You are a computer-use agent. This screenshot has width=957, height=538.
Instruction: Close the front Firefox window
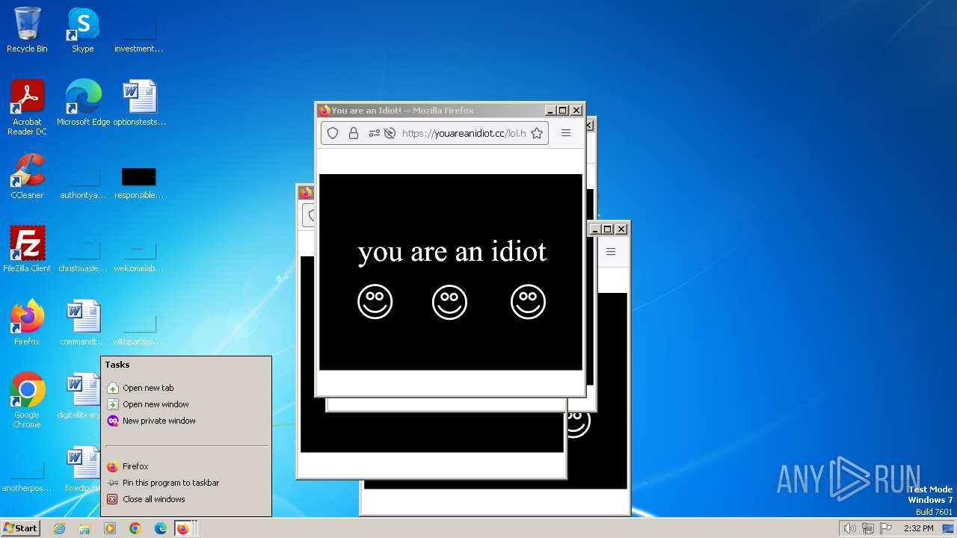(576, 111)
